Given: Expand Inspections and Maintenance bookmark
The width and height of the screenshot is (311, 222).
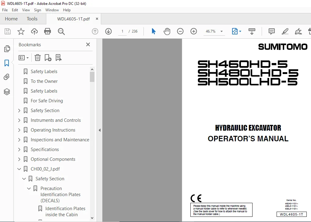Looking at the screenshot, I should (x=19, y=139).
